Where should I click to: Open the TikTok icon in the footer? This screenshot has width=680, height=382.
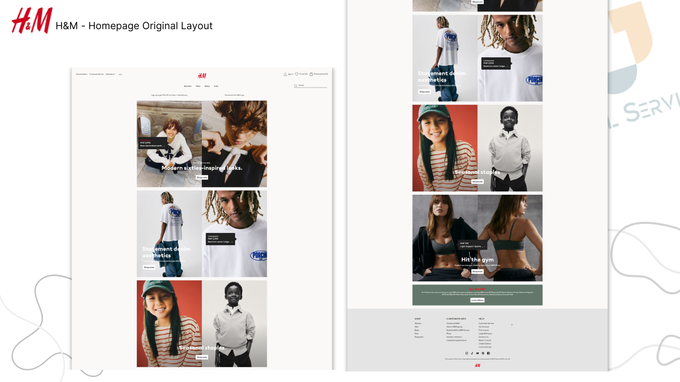(x=472, y=353)
